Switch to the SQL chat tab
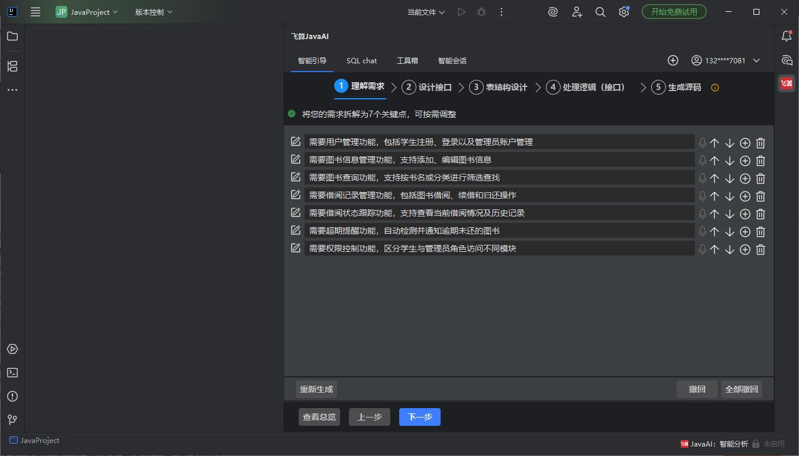 pos(361,60)
